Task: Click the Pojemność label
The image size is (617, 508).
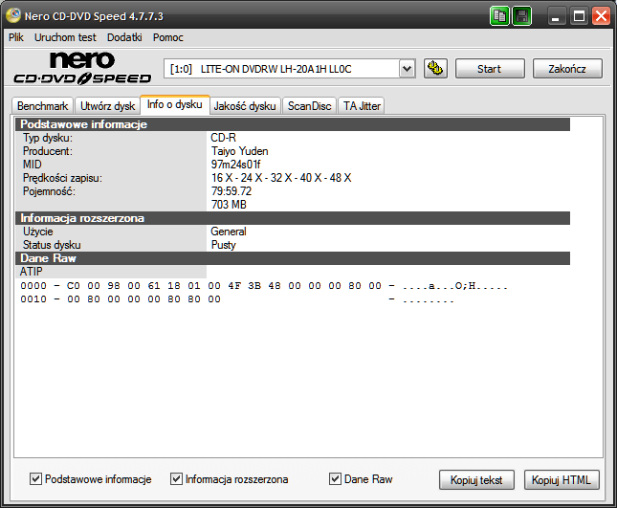Action: coord(49,191)
